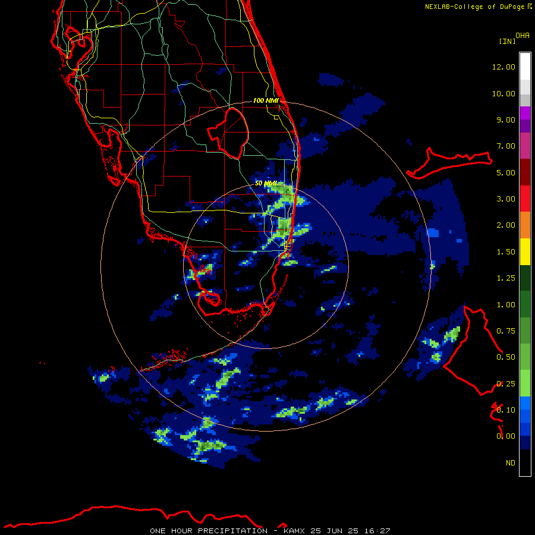Click the 100 NMI range ring label
The width and height of the screenshot is (535, 535).
266,100
